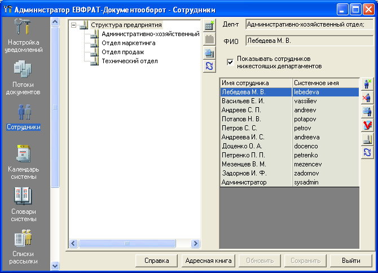Open Потоки документов section
378x273 pixels.
point(23,78)
